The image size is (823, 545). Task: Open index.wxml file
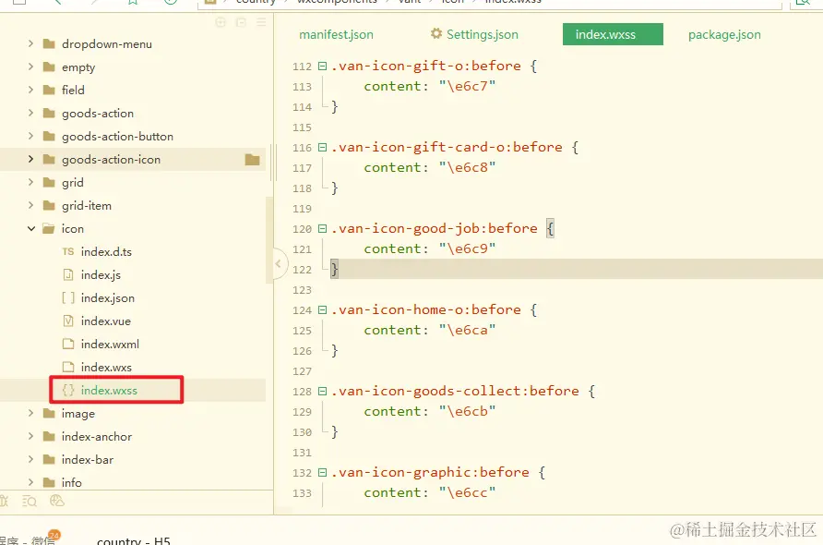pyautogui.click(x=110, y=345)
